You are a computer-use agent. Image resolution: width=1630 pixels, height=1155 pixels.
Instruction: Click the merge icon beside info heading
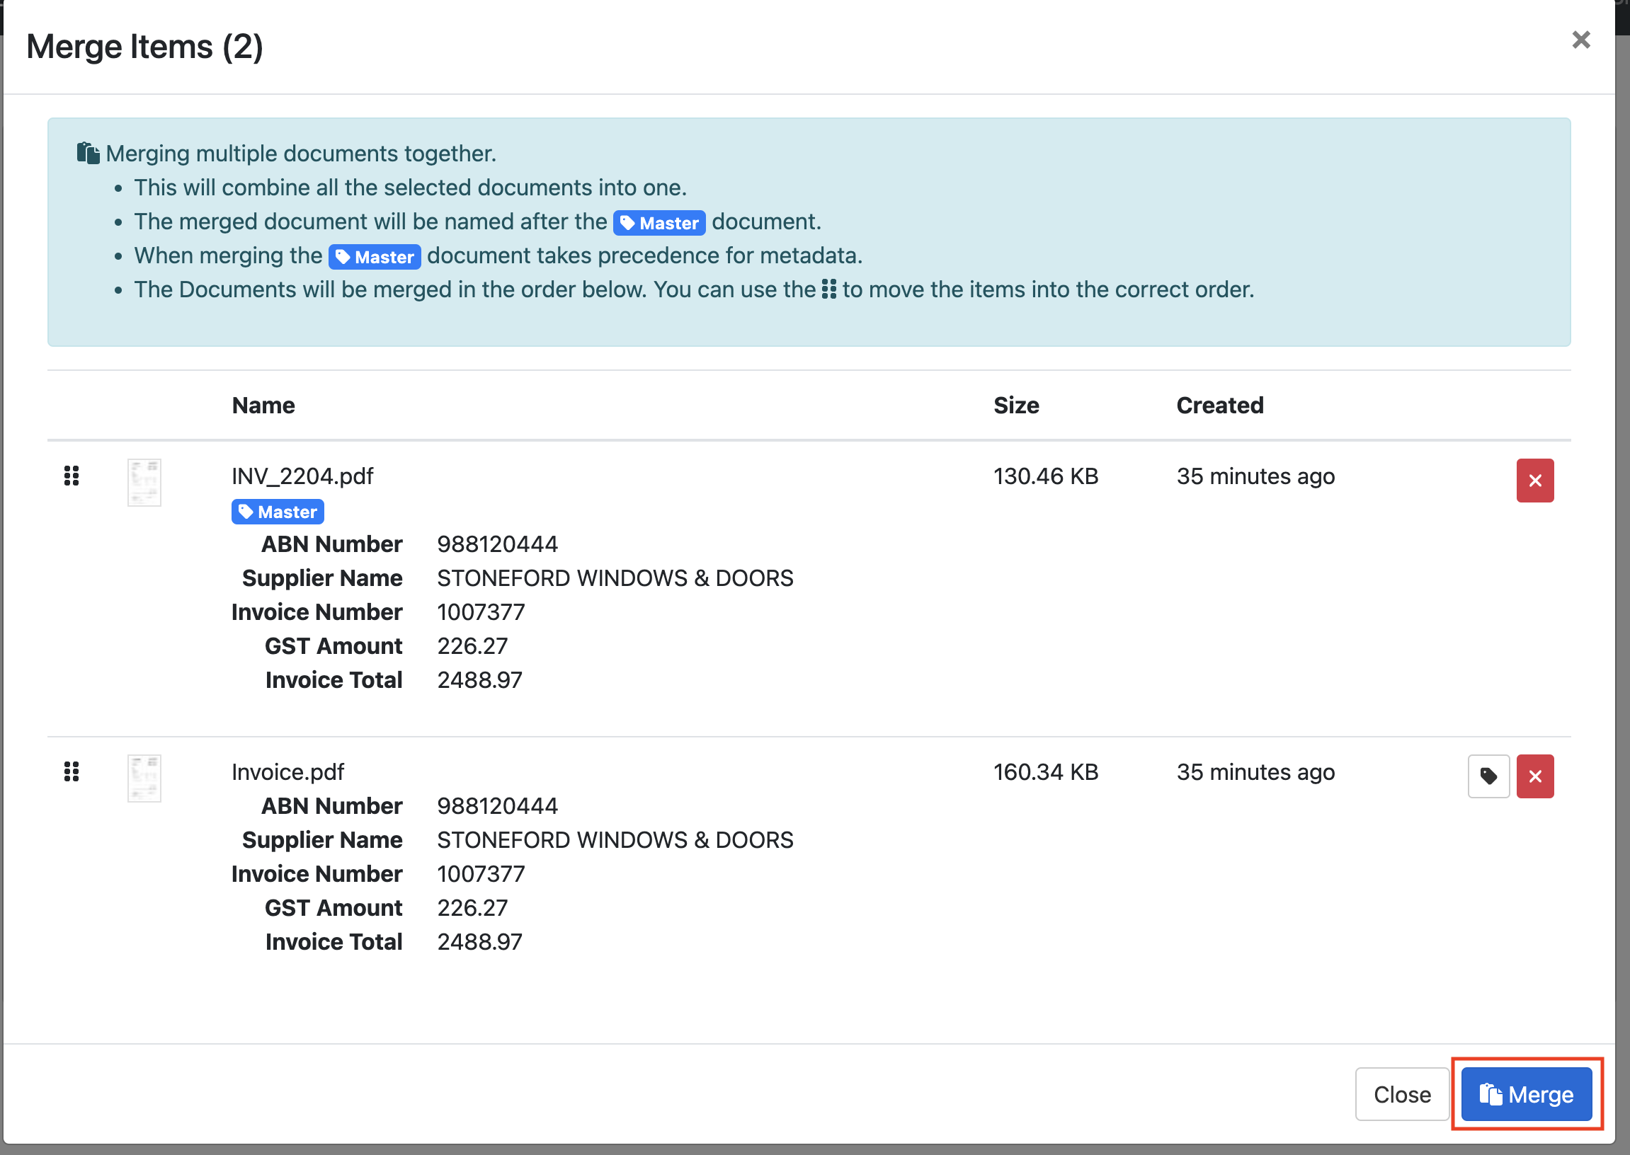click(x=89, y=153)
